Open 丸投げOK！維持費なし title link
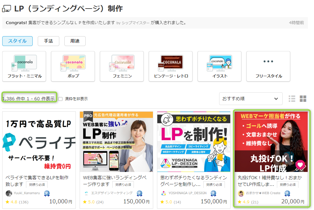314x210 pixels. point(270,181)
